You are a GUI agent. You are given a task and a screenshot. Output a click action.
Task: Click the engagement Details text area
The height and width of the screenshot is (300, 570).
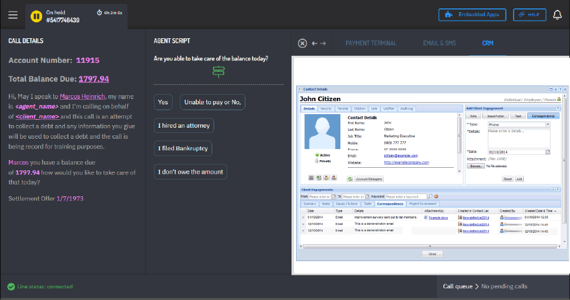tap(519, 138)
